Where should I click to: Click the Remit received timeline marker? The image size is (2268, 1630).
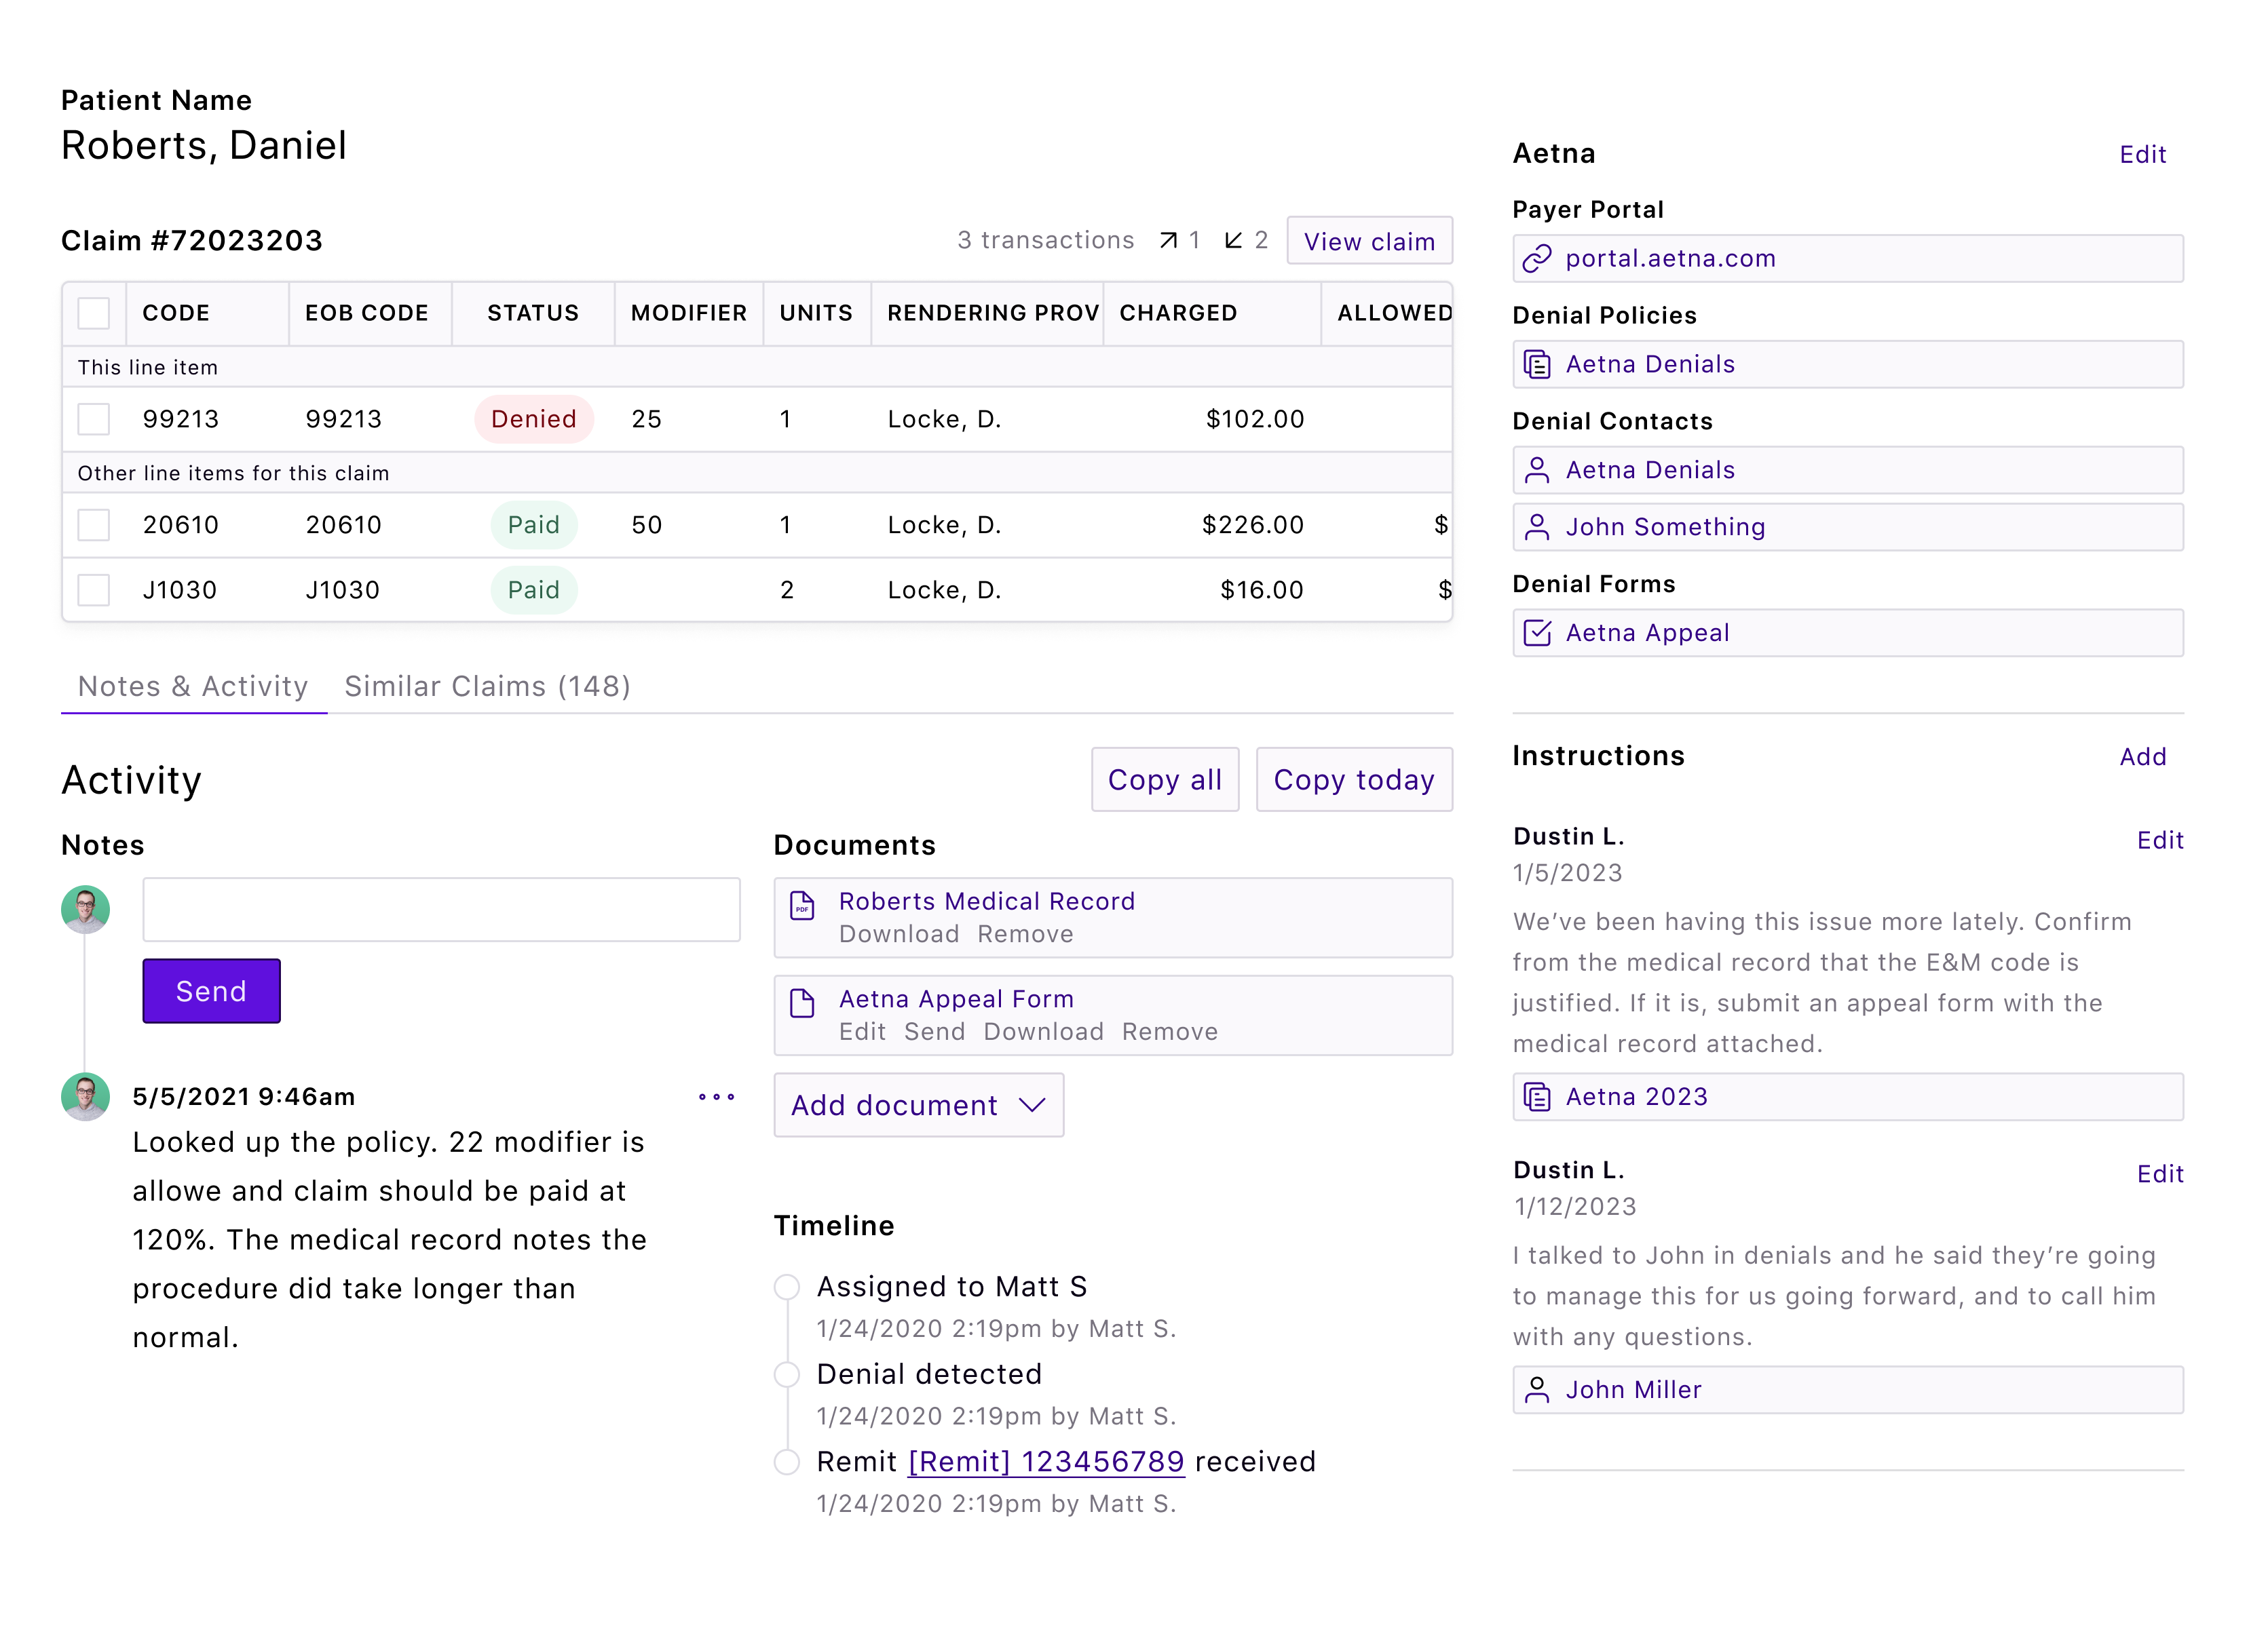click(x=787, y=1462)
